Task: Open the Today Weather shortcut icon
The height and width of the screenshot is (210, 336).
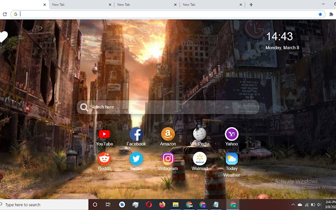Action: [x=232, y=159]
